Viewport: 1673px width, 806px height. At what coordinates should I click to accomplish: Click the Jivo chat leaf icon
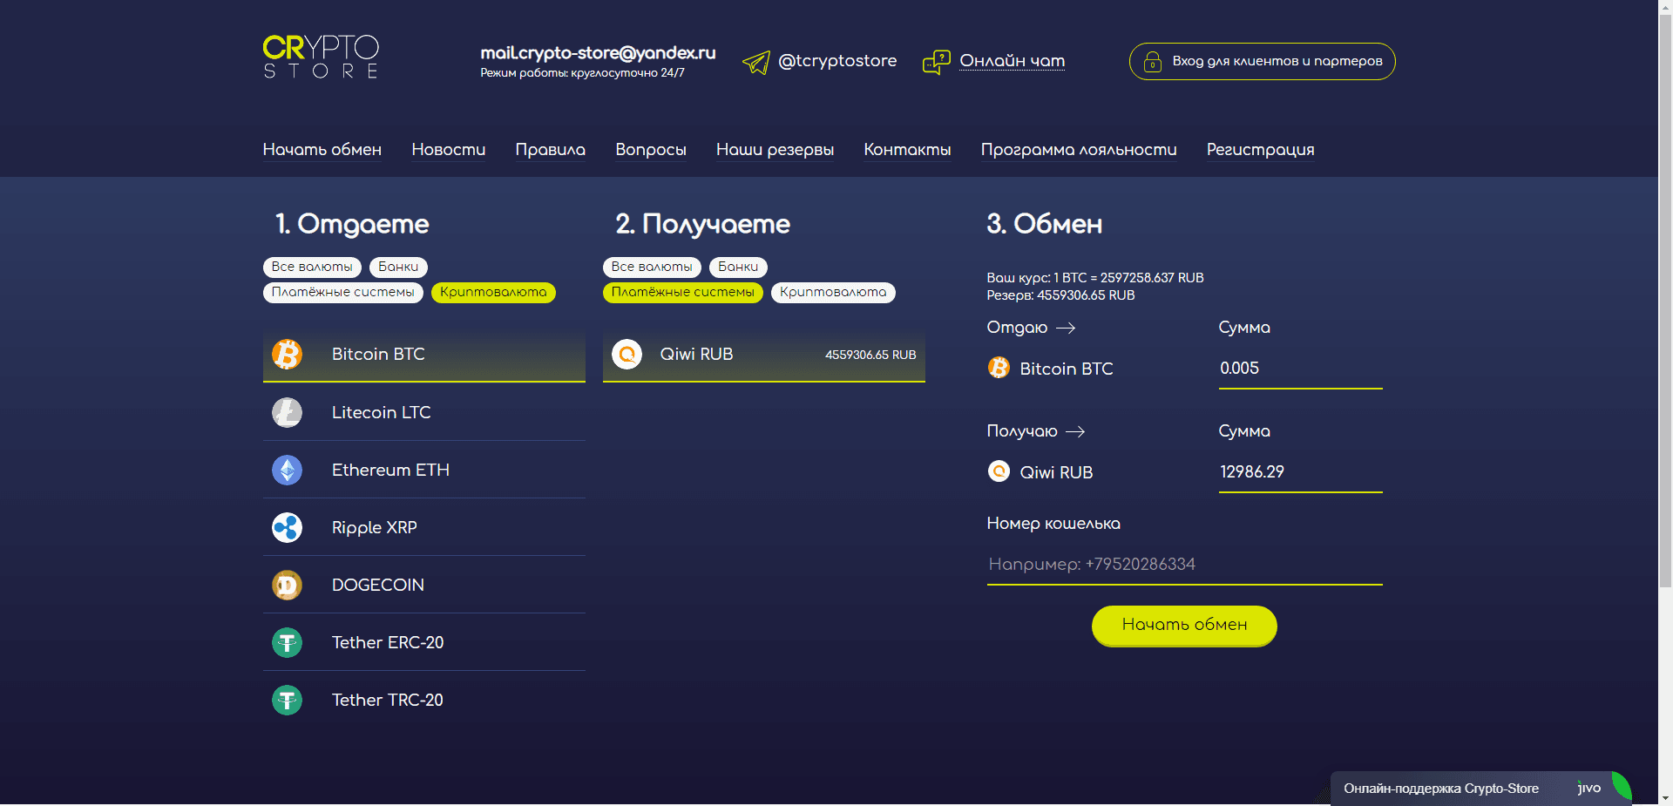pos(1621,786)
